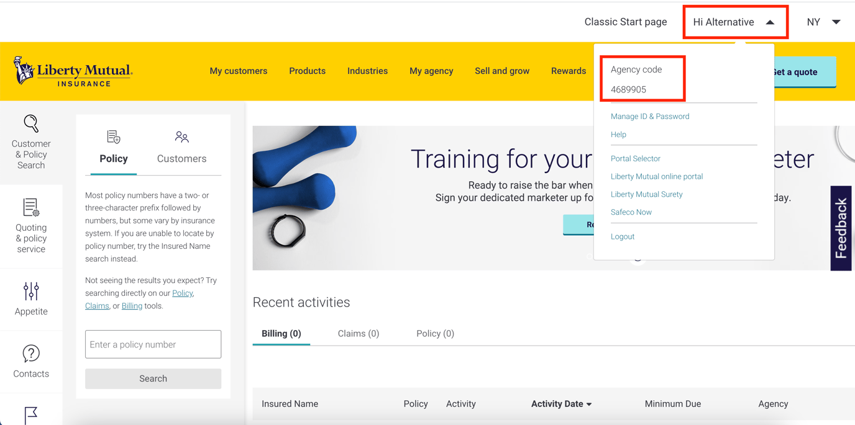Open Customer & Policy Search magnifier icon
The width and height of the screenshot is (855, 425).
[x=31, y=123]
